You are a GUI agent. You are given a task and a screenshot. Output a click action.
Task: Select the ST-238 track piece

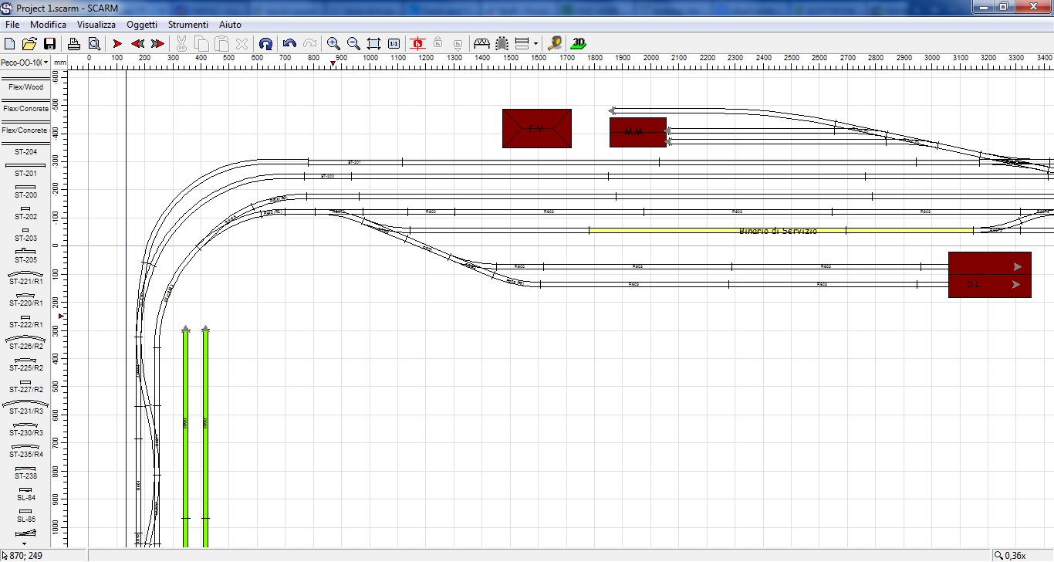point(25,472)
